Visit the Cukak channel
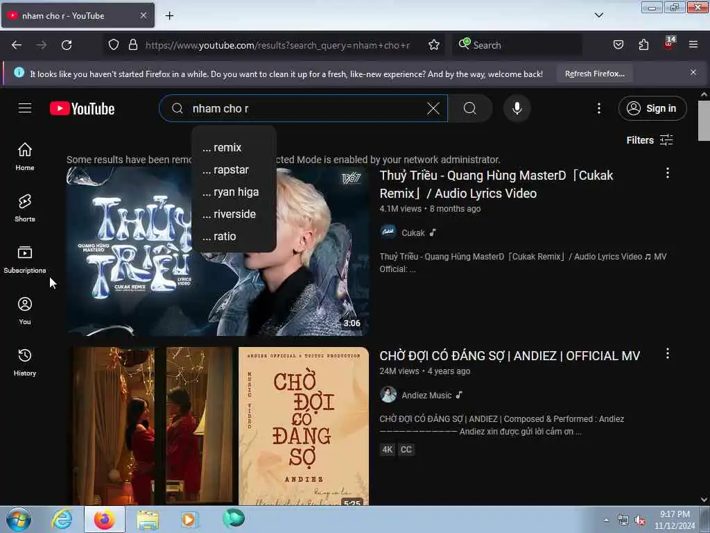This screenshot has width=710, height=533. pos(413,233)
